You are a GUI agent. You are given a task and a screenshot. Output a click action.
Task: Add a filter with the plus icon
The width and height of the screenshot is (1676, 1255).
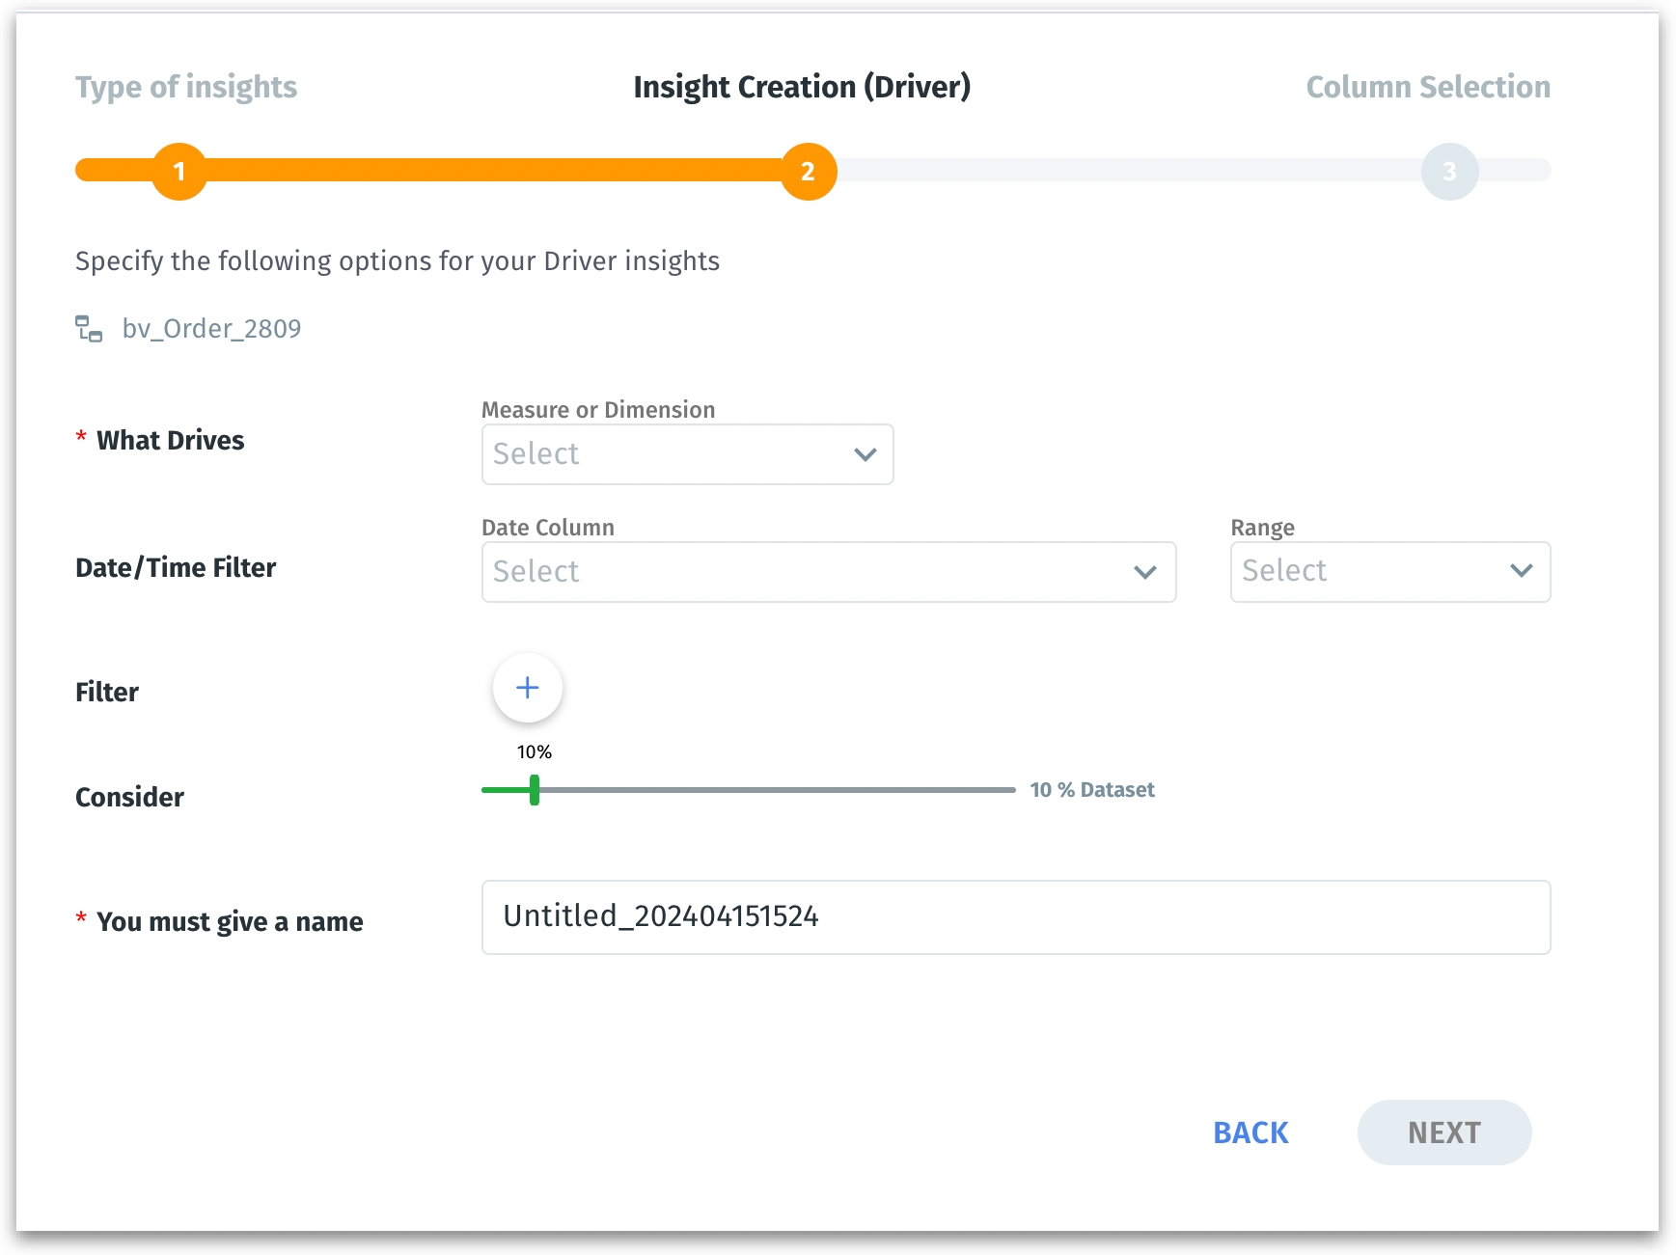[x=527, y=688]
